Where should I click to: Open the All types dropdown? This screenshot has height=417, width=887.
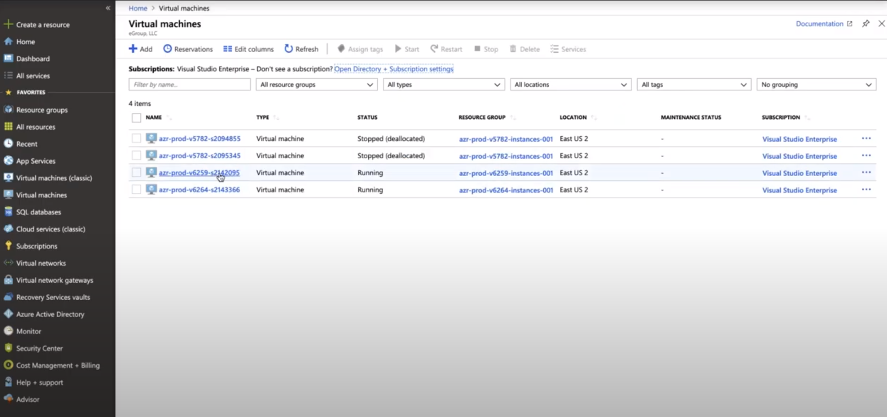tap(444, 85)
